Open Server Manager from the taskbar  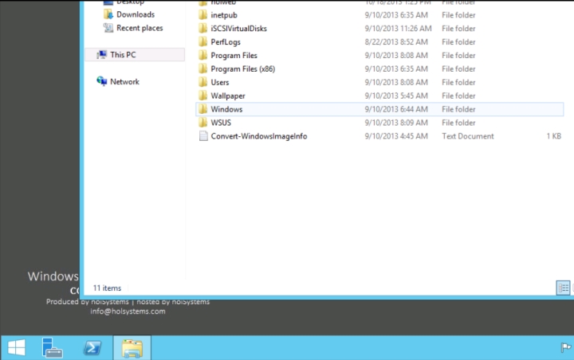pyautogui.click(x=53, y=347)
